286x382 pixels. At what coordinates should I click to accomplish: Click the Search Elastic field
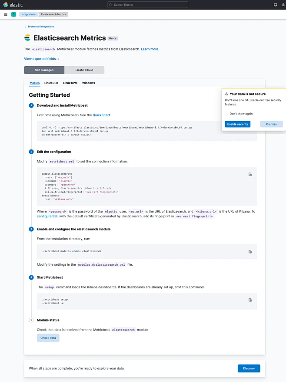tap(148, 5)
